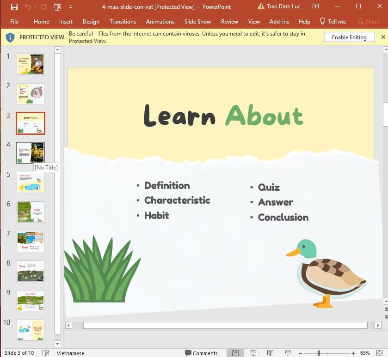Screen dimensions: 388x357
Task: Open the Comments pane
Action: (202, 353)
